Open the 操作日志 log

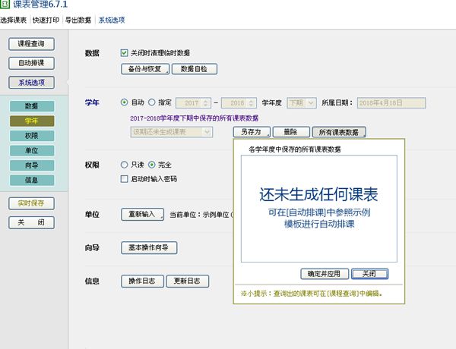[142, 281]
